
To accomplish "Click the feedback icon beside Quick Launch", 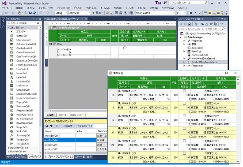I will pyautogui.click(x=165, y=3).
